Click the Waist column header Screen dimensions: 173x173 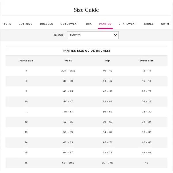(68, 61)
